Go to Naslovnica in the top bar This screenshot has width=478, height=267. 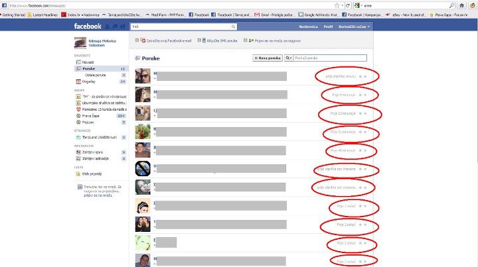(x=305, y=27)
